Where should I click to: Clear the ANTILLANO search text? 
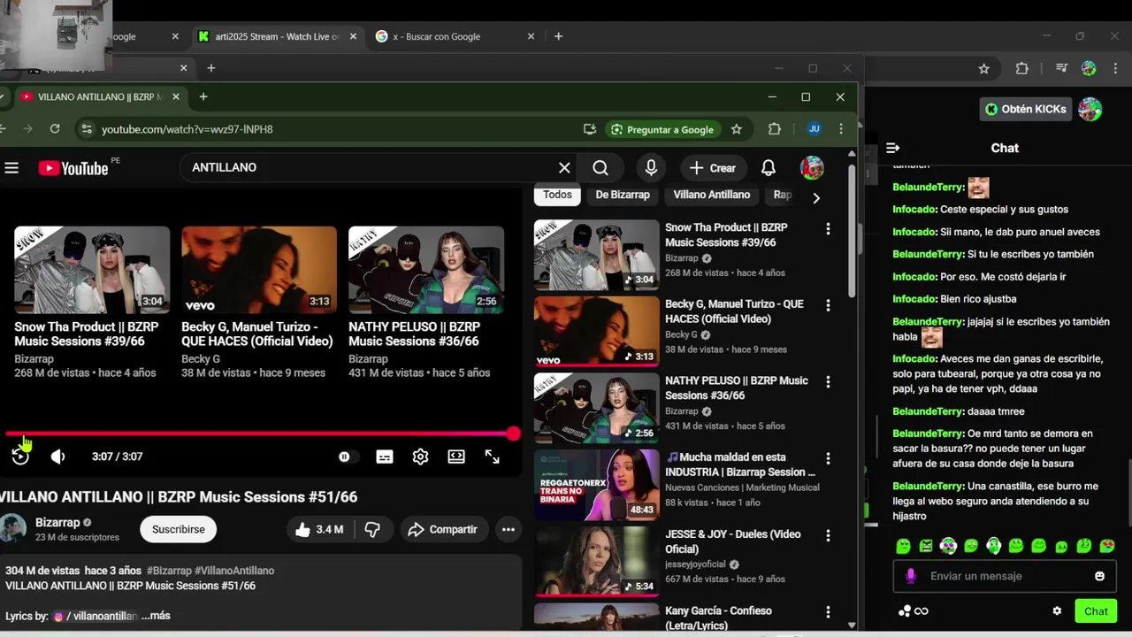[564, 168]
